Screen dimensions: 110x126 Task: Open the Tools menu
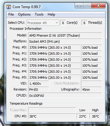(x=39, y=14)
